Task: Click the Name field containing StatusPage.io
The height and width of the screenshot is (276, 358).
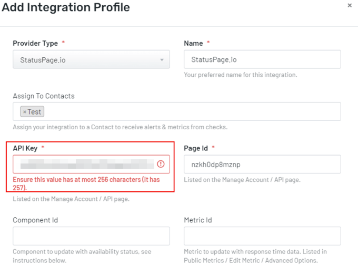Action: tap(262, 59)
